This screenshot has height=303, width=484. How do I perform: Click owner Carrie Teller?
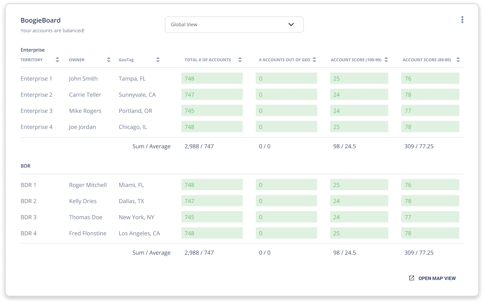pyautogui.click(x=85, y=95)
